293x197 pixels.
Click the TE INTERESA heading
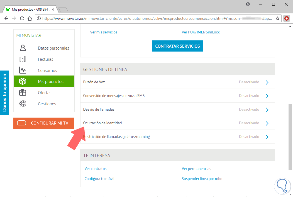click(97, 155)
